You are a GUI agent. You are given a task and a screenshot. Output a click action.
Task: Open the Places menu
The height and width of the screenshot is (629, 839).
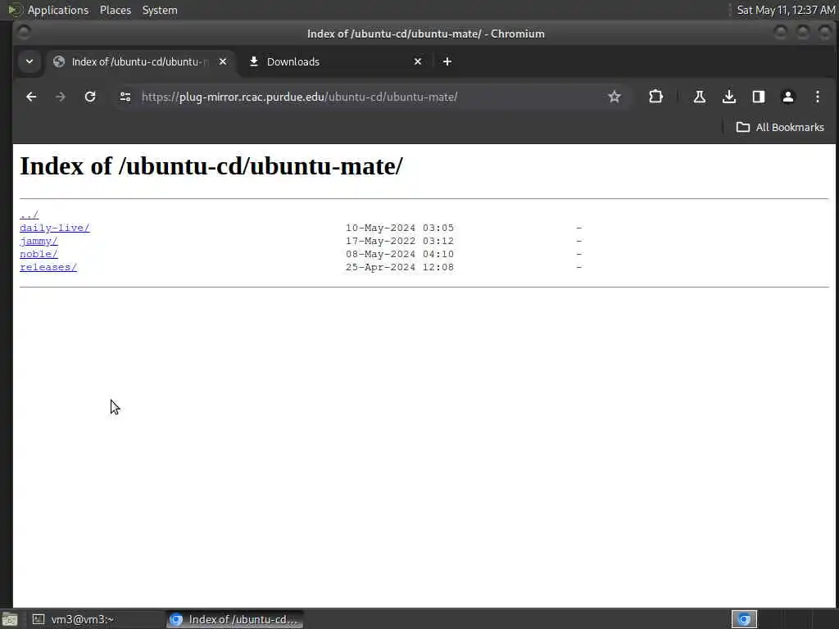[x=115, y=10]
